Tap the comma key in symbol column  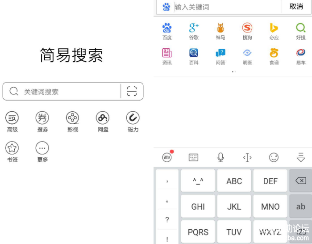click(167, 180)
